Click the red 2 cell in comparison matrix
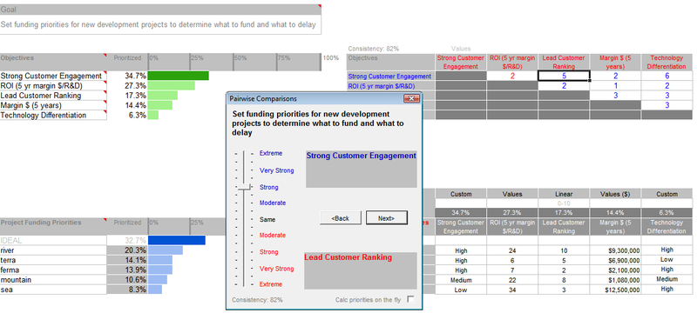697x313 pixels. coord(512,76)
